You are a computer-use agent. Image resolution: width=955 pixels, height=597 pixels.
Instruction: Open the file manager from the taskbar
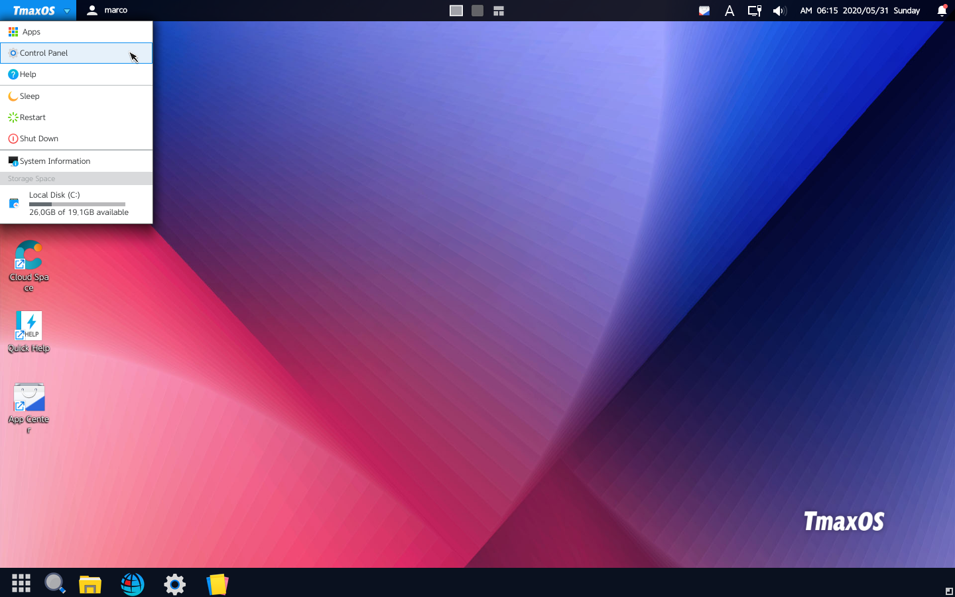[90, 584]
